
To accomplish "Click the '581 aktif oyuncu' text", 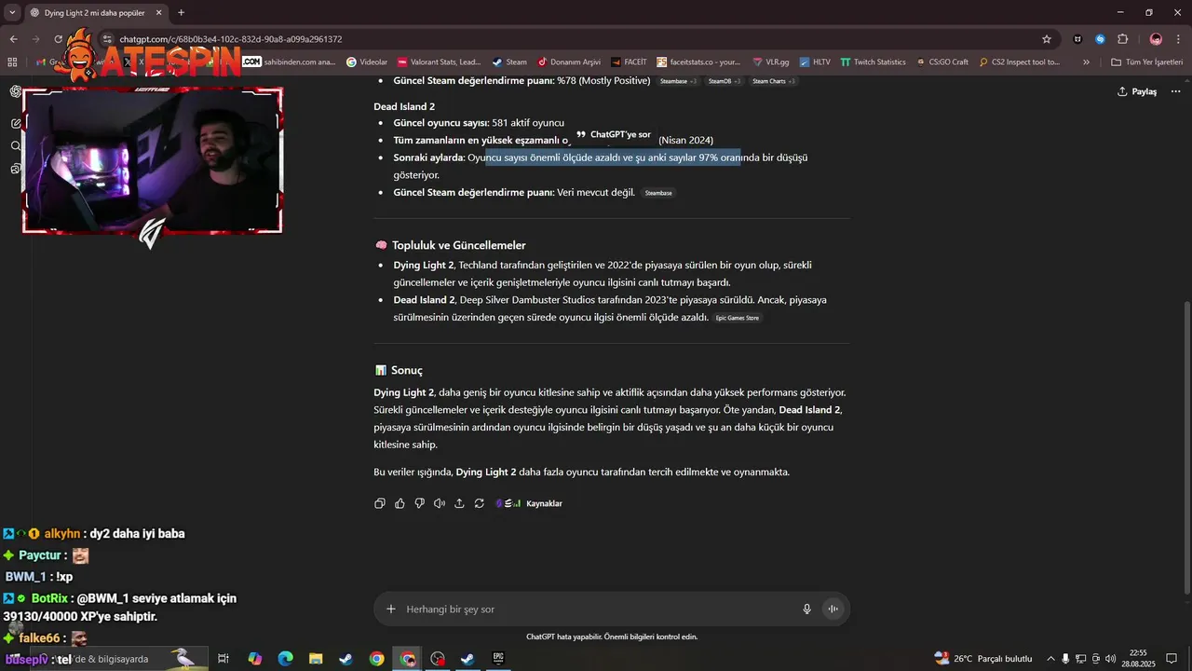I will 528,123.
